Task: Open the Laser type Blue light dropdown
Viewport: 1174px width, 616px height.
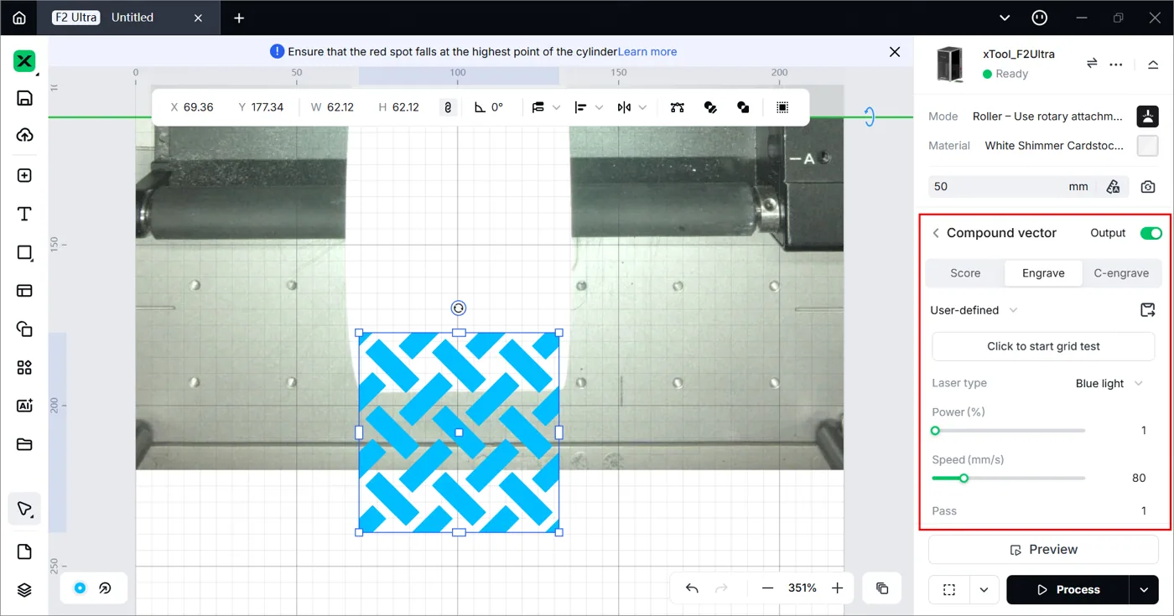Action: click(1109, 383)
